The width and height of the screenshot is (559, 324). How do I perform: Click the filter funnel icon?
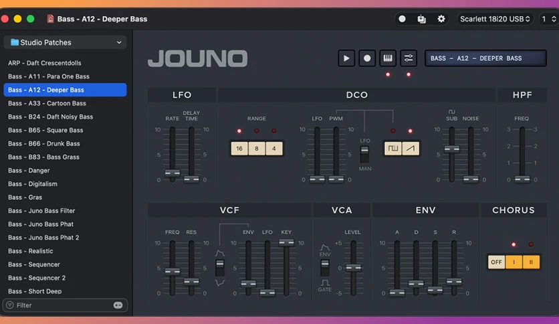10,305
